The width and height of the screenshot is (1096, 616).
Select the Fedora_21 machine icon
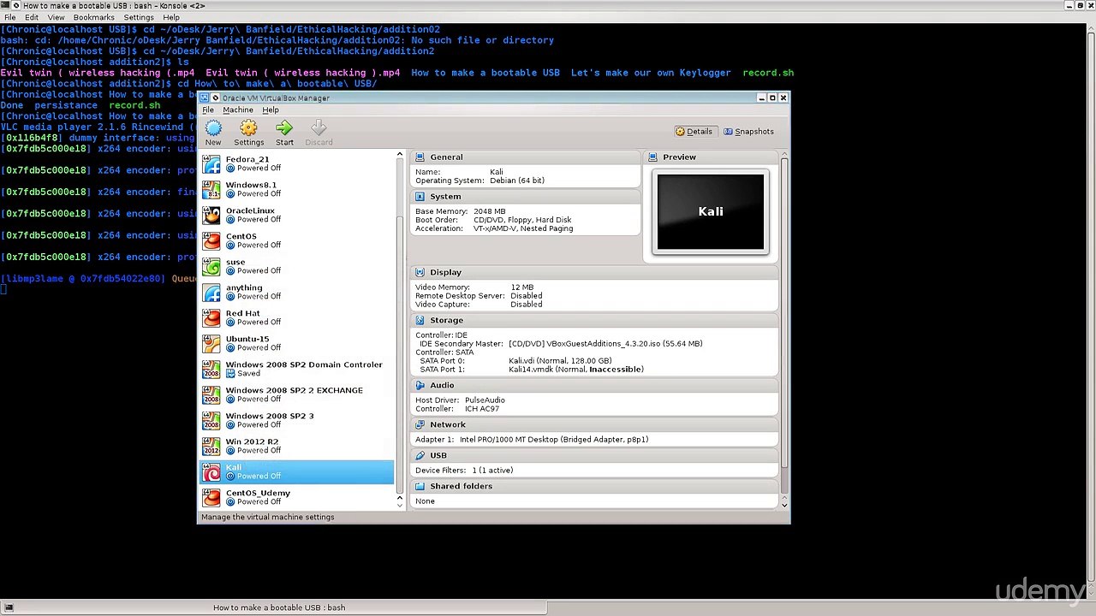point(211,163)
